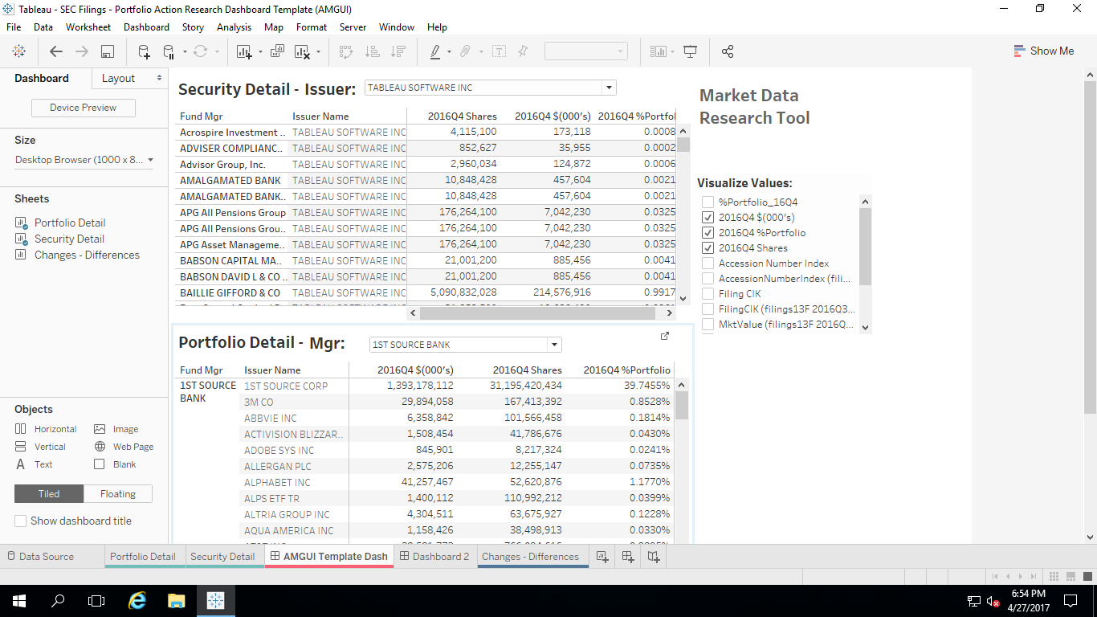This screenshot has width=1097, height=617.
Task: Click the New Data Source icon
Action: pyautogui.click(x=144, y=51)
